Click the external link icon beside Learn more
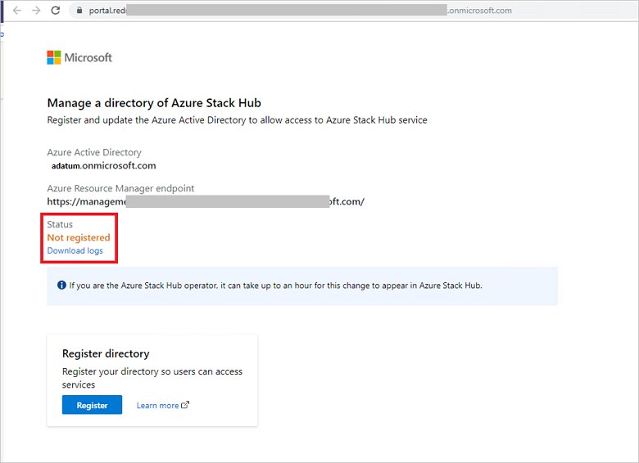 (185, 405)
